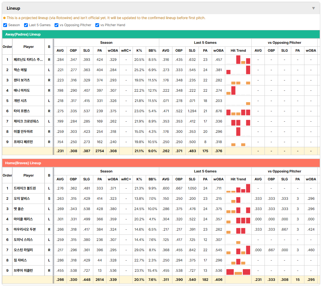The image size is (322, 287).
Task: Toggle the vs Pitcher Hand checkbox
Action: pos(97,25)
